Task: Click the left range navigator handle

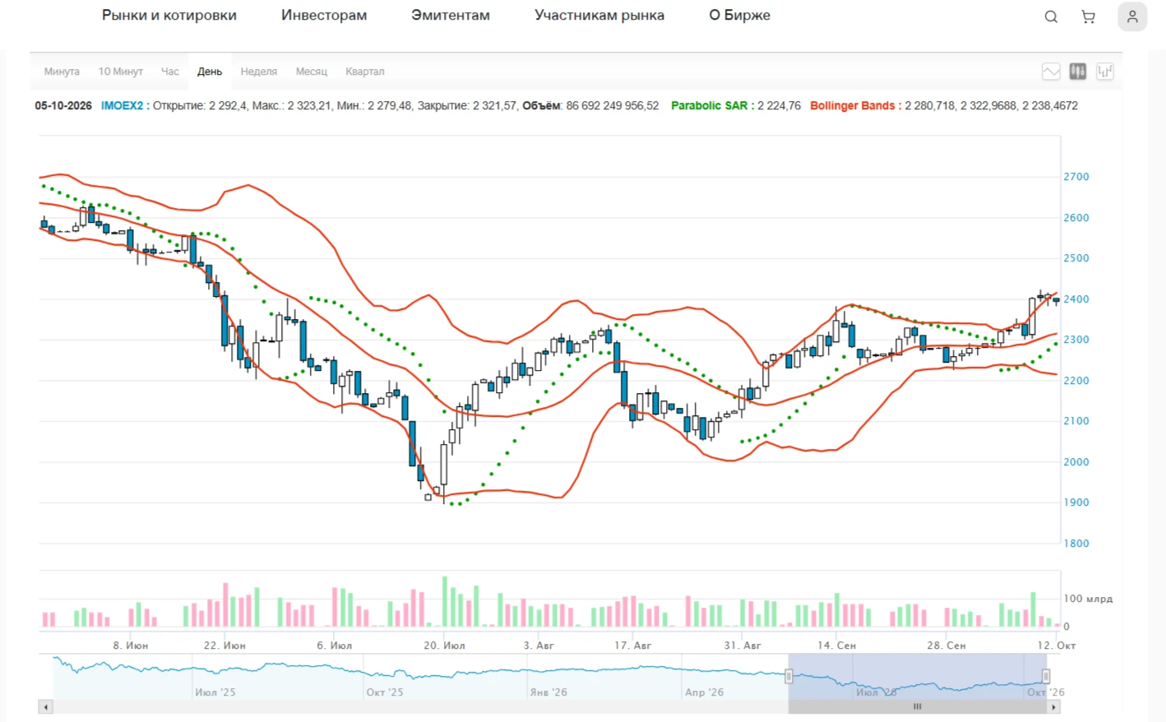Action: (x=789, y=676)
